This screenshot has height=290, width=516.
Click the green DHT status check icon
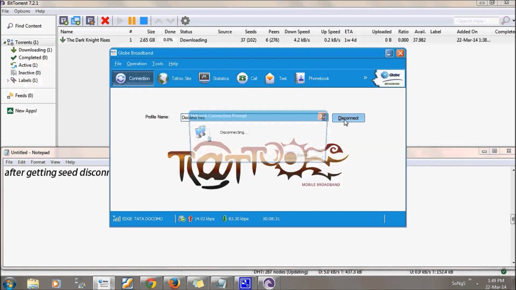[504, 272]
